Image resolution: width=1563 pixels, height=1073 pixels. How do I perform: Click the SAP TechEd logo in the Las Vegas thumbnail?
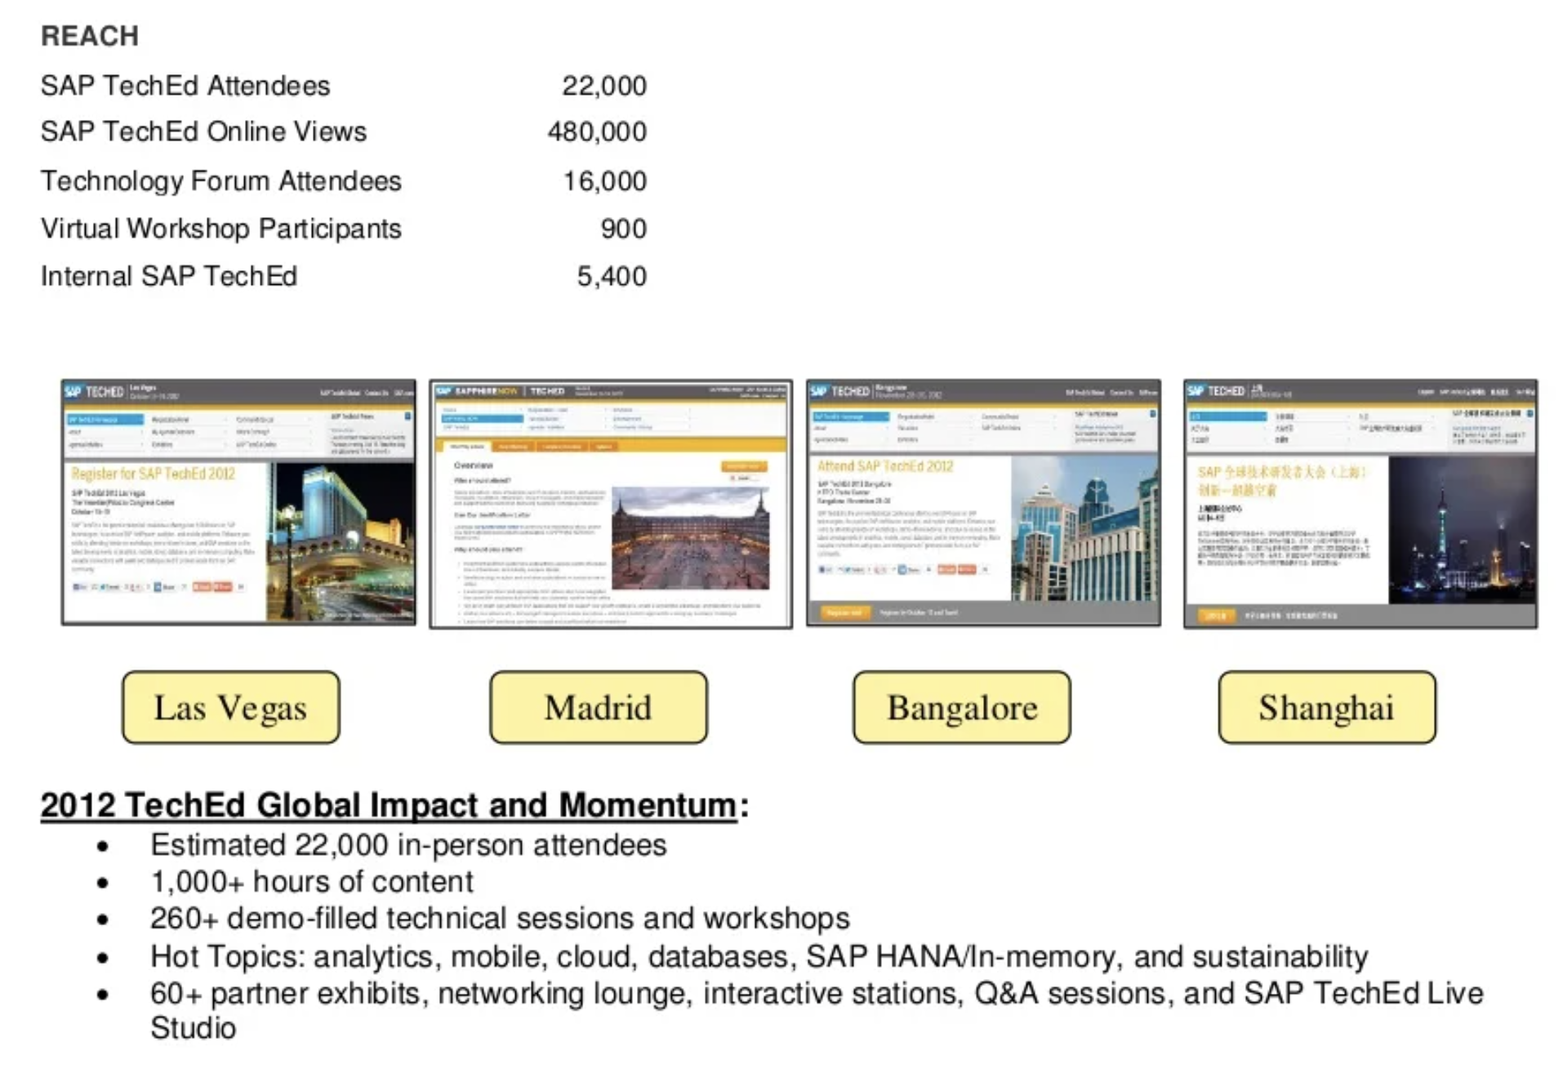tap(94, 391)
